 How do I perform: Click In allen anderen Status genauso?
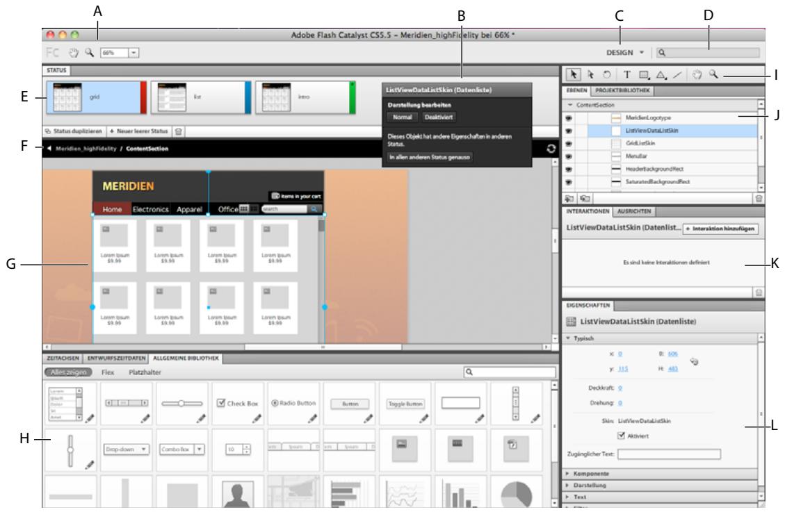pos(430,157)
